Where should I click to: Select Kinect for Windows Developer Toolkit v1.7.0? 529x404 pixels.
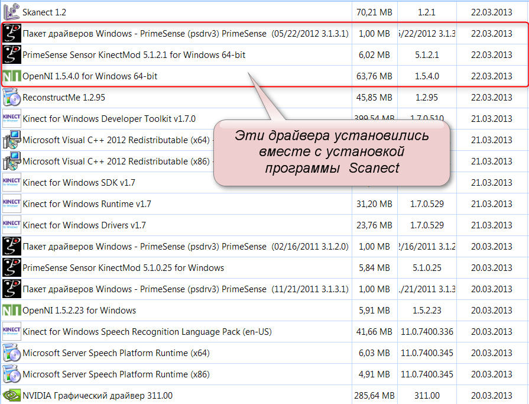109,118
